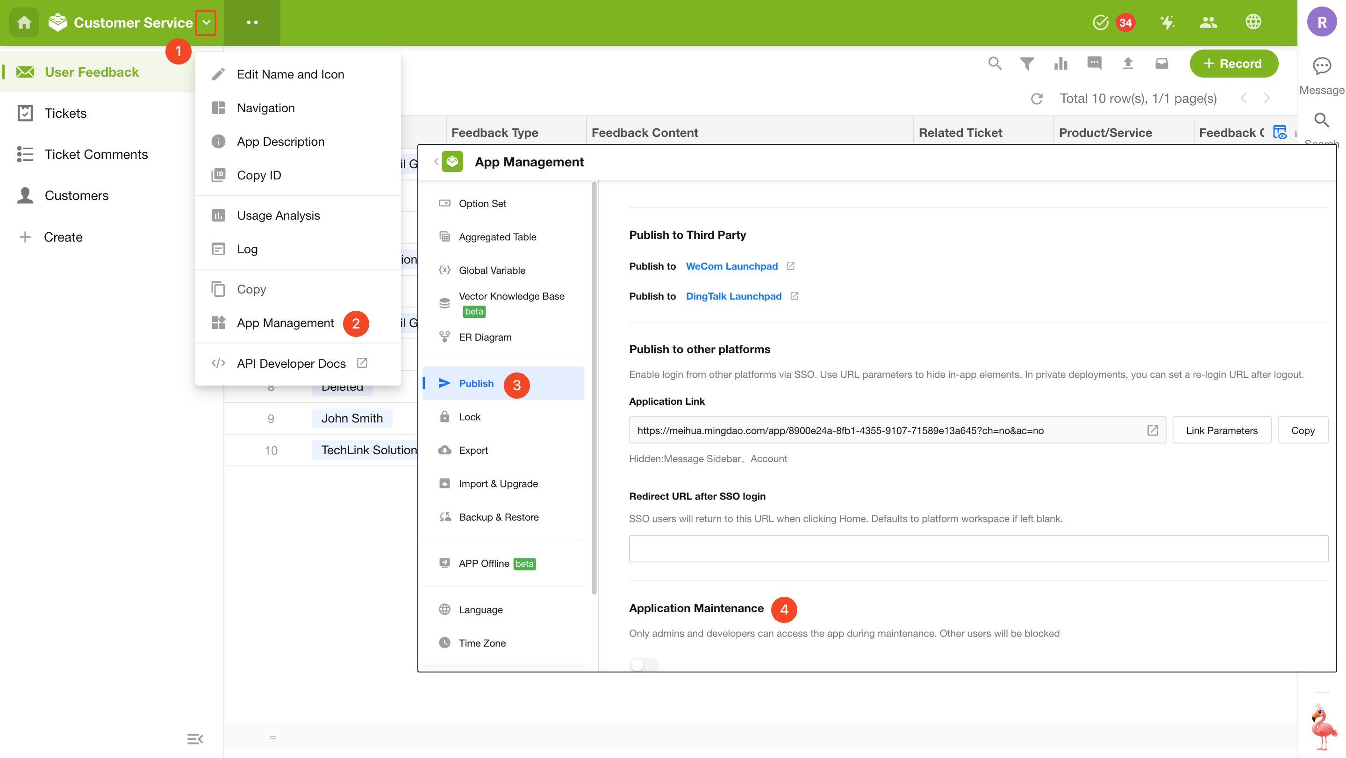The height and width of the screenshot is (758, 1346).
Task: Open the filter funnel icon
Action: point(1027,64)
